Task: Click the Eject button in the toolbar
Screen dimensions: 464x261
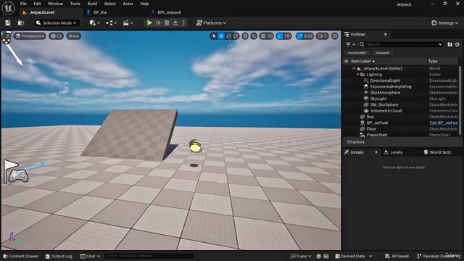Action: point(175,22)
